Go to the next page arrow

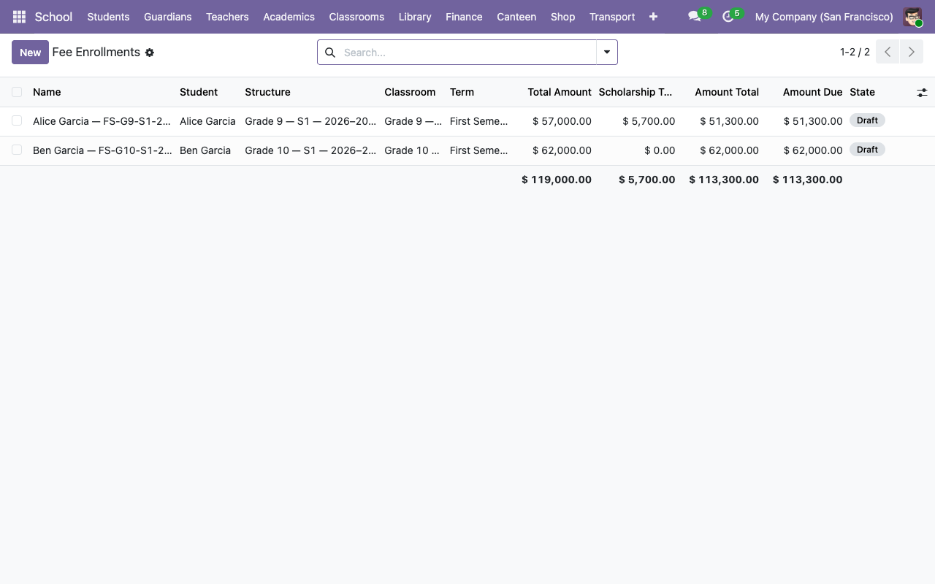[x=911, y=52]
